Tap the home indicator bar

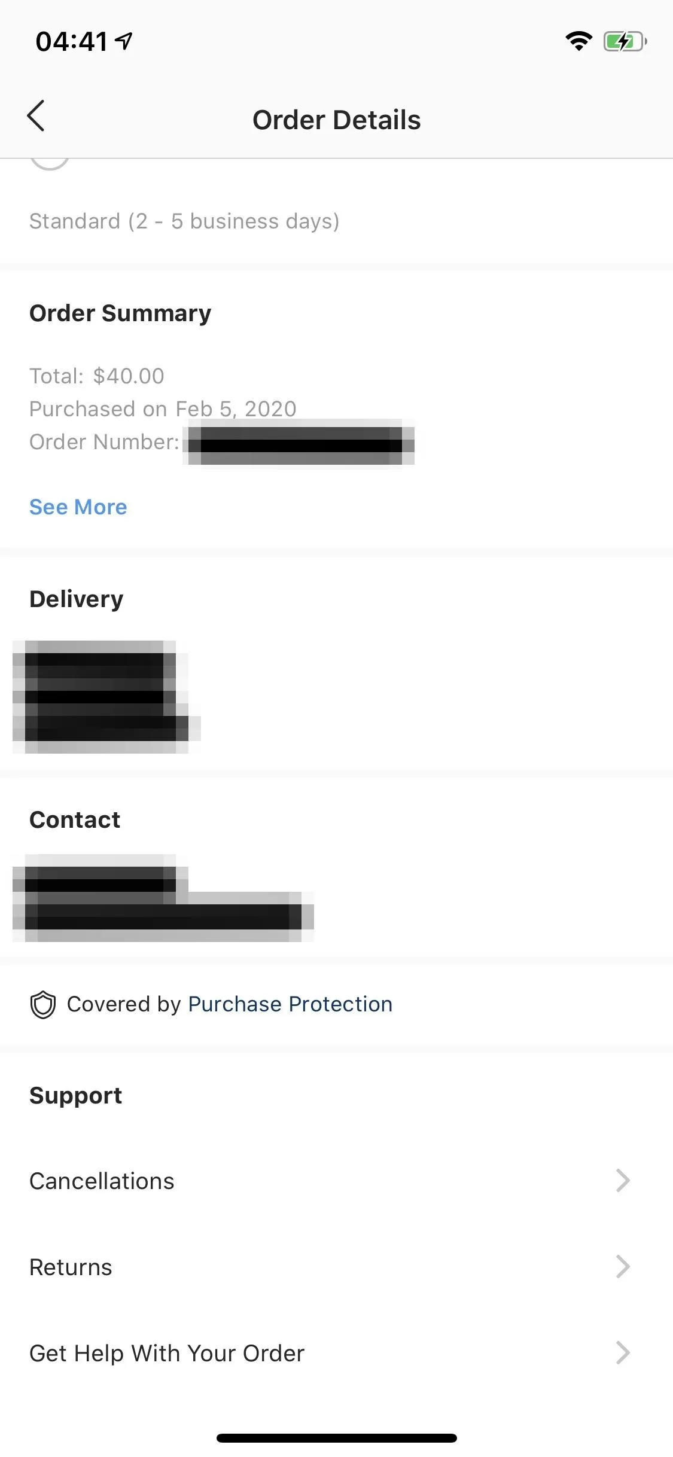point(336,1438)
